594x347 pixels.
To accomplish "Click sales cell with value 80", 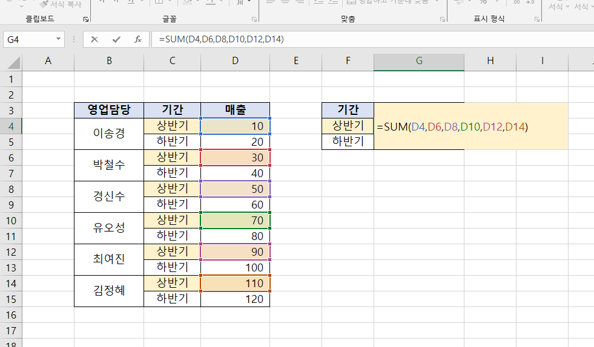I will (236, 236).
